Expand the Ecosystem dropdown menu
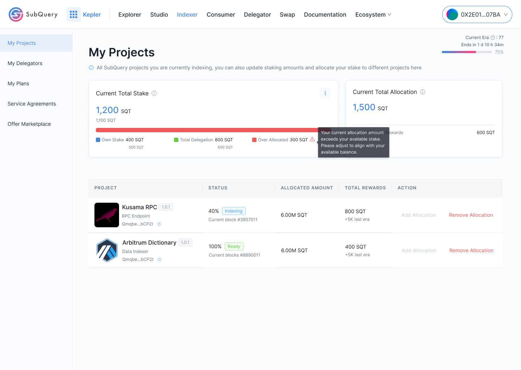The width and height of the screenshot is (521, 370). point(373,14)
